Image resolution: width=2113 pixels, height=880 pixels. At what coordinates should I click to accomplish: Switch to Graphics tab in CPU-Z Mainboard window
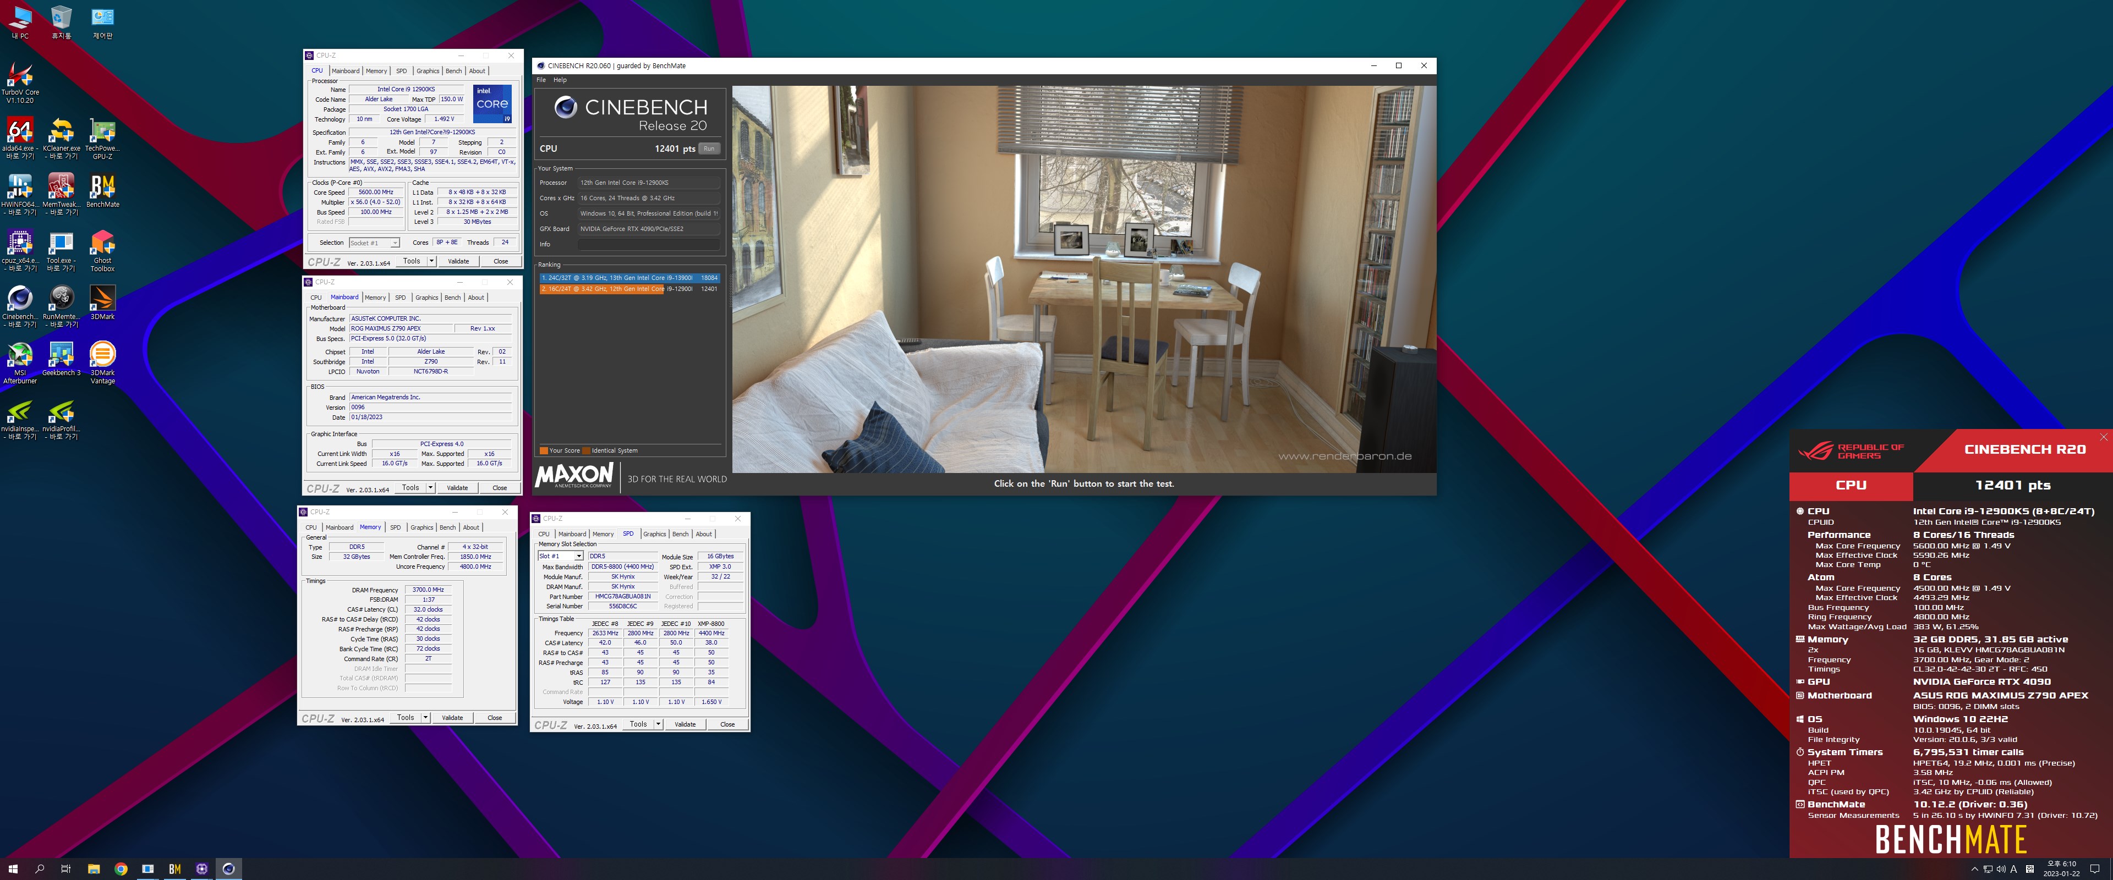coord(426,297)
